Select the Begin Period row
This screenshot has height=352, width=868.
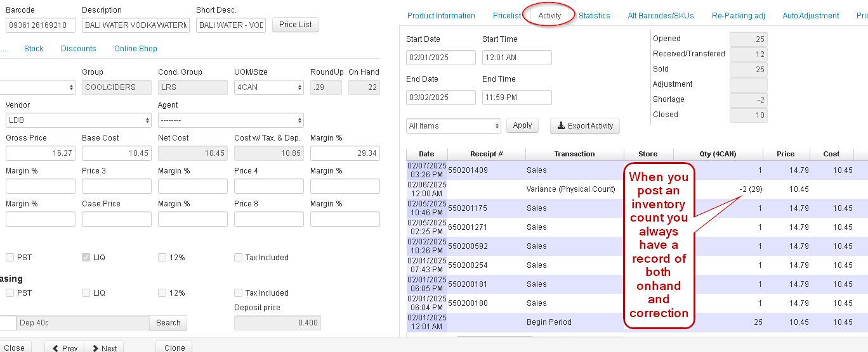637,322
